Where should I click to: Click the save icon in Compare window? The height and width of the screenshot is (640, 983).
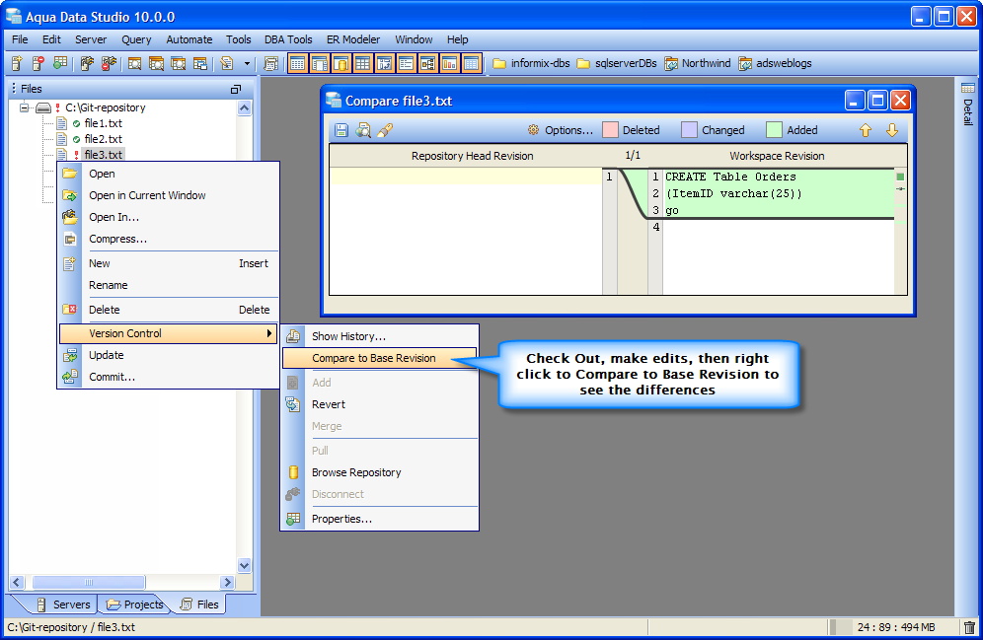coord(341,130)
